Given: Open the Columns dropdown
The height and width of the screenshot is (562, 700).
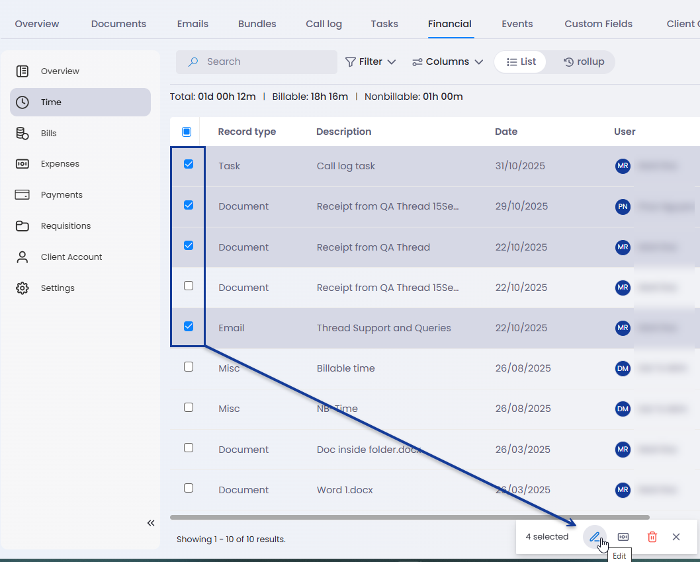Looking at the screenshot, I should coord(447,61).
